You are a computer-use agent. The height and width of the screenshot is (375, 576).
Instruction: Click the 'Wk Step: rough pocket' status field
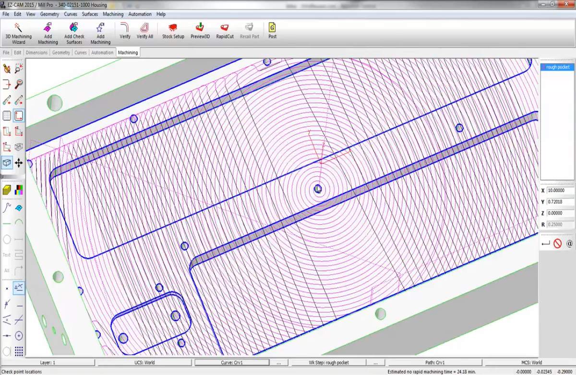(328, 363)
